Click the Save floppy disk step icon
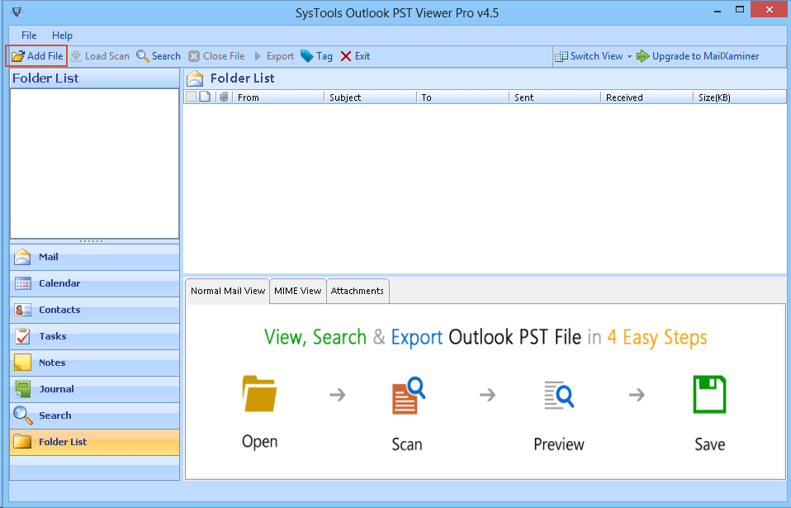Viewport: 791px width, 508px height. tap(709, 394)
